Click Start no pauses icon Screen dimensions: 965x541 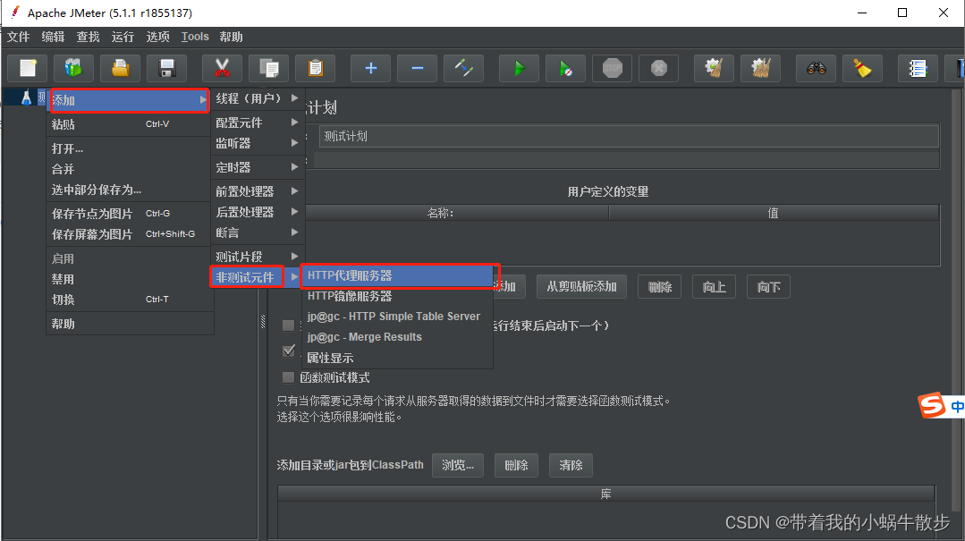tap(565, 68)
